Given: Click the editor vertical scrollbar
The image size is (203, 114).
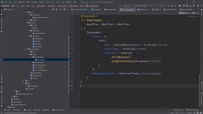Looking at the screenshot, I should pyautogui.click(x=200, y=90).
